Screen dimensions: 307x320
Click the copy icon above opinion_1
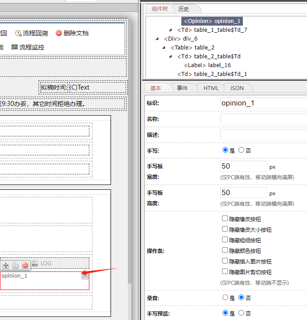click(x=15, y=265)
